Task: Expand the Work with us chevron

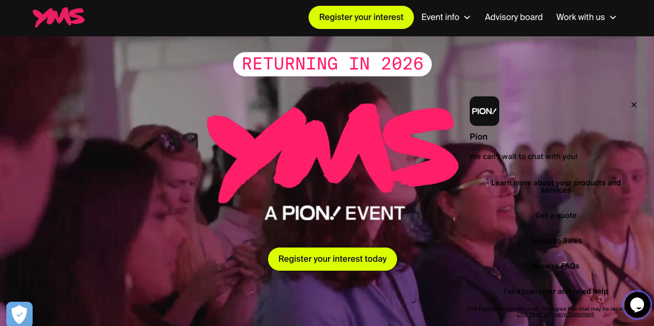Action: coord(613,17)
